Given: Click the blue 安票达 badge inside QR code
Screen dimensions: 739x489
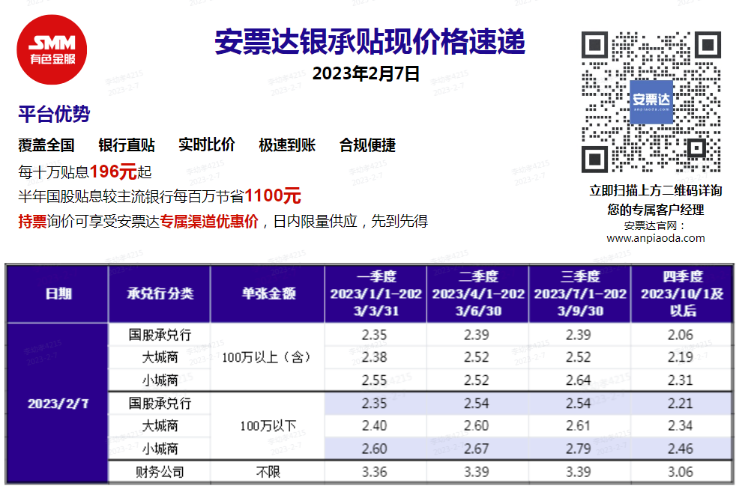Looking at the screenshot, I should click(651, 102).
